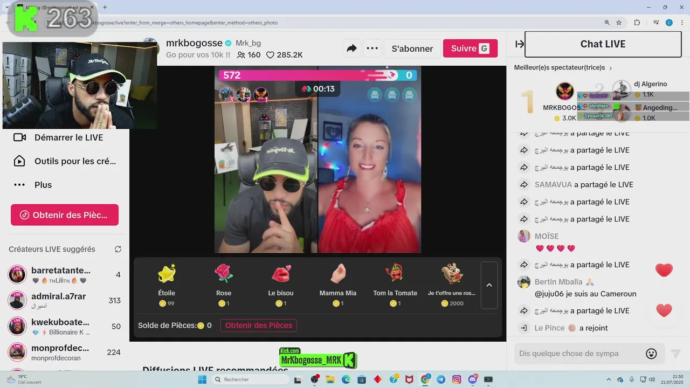Open monprofdec suggested creator
Viewport: 690px width, 388px height.
[65, 352]
